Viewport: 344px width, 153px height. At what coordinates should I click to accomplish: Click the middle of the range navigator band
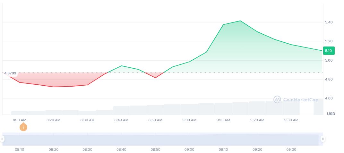pos(162,140)
